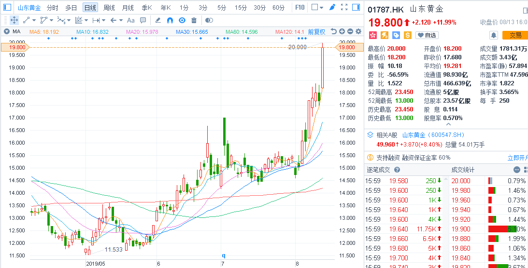Toggle the right sidebar panel icon

(356, 7)
